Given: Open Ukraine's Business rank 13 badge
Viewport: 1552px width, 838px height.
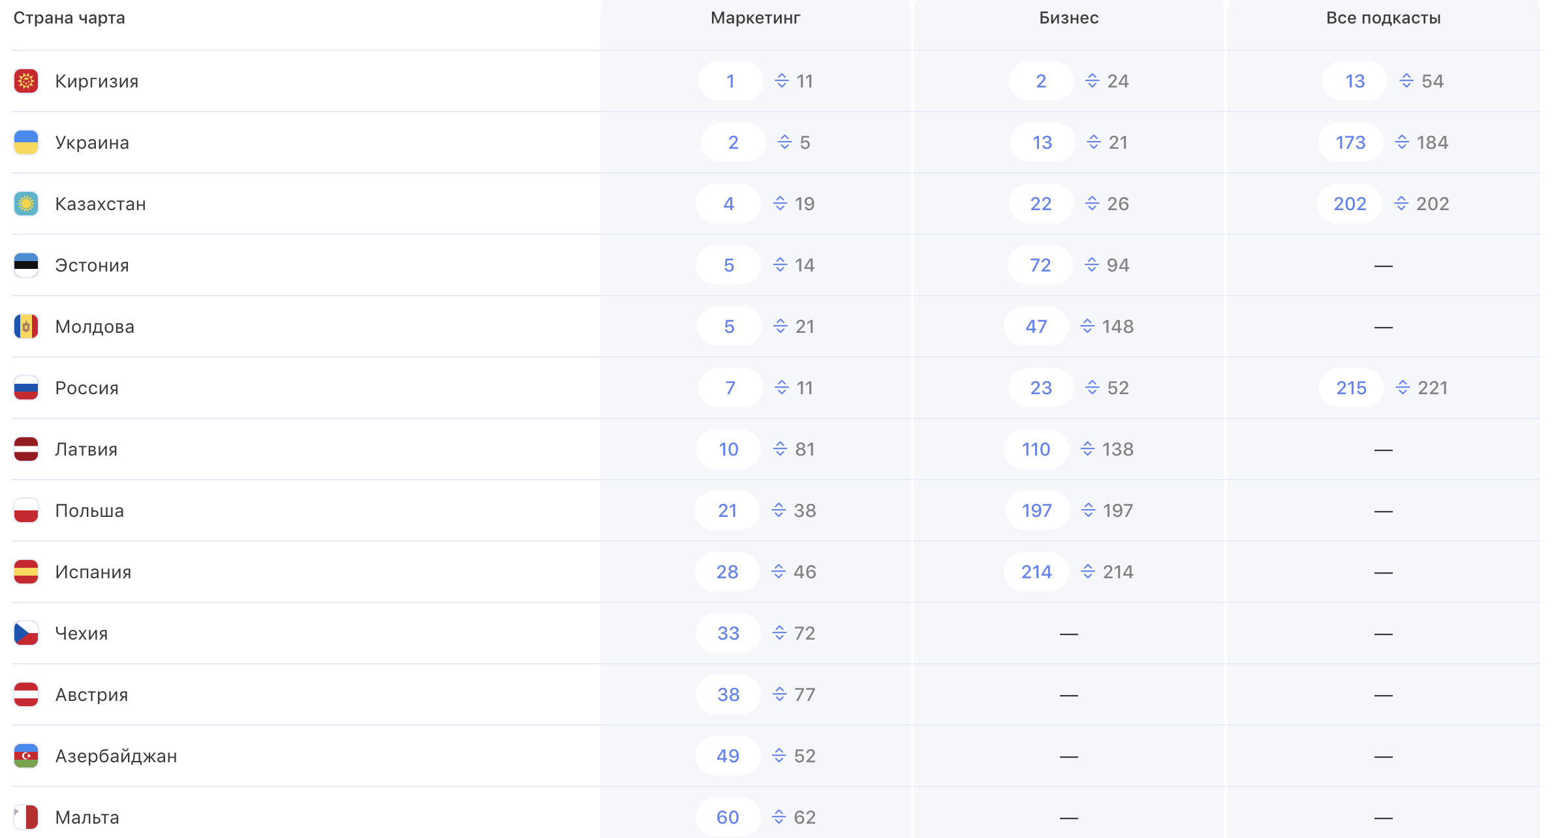Looking at the screenshot, I should [x=1042, y=142].
